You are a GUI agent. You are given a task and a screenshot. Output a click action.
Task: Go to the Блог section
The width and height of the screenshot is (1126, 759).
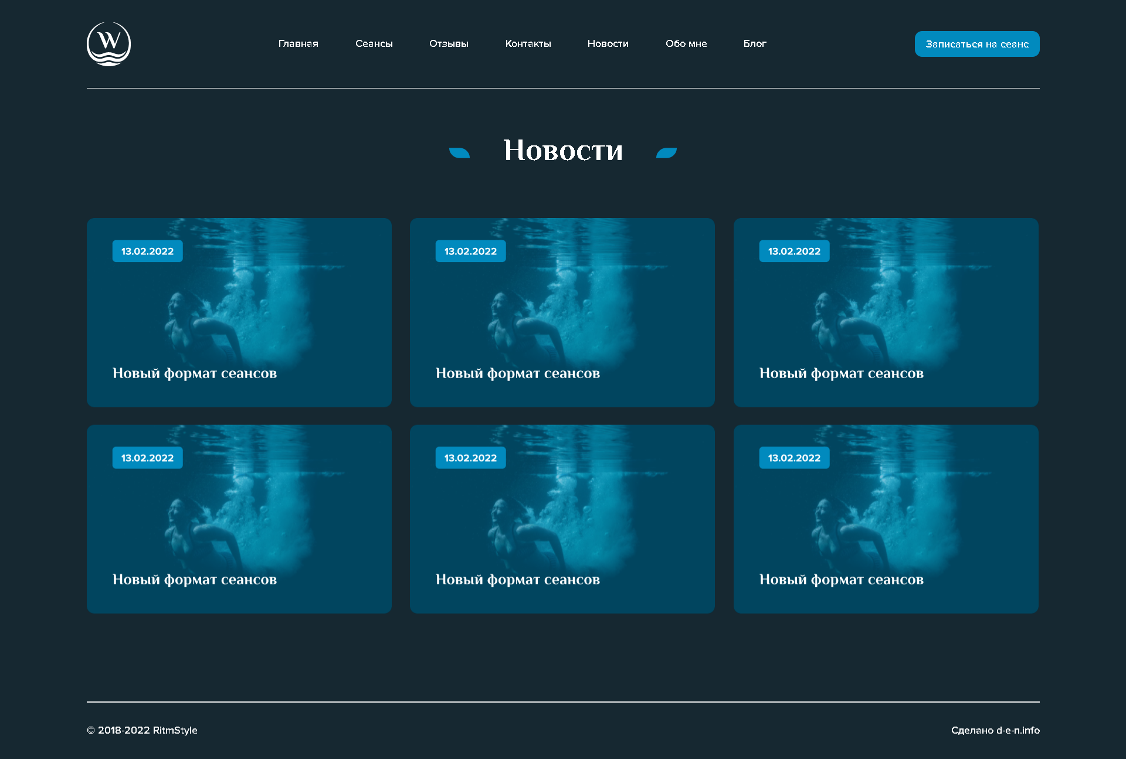(755, 44)
